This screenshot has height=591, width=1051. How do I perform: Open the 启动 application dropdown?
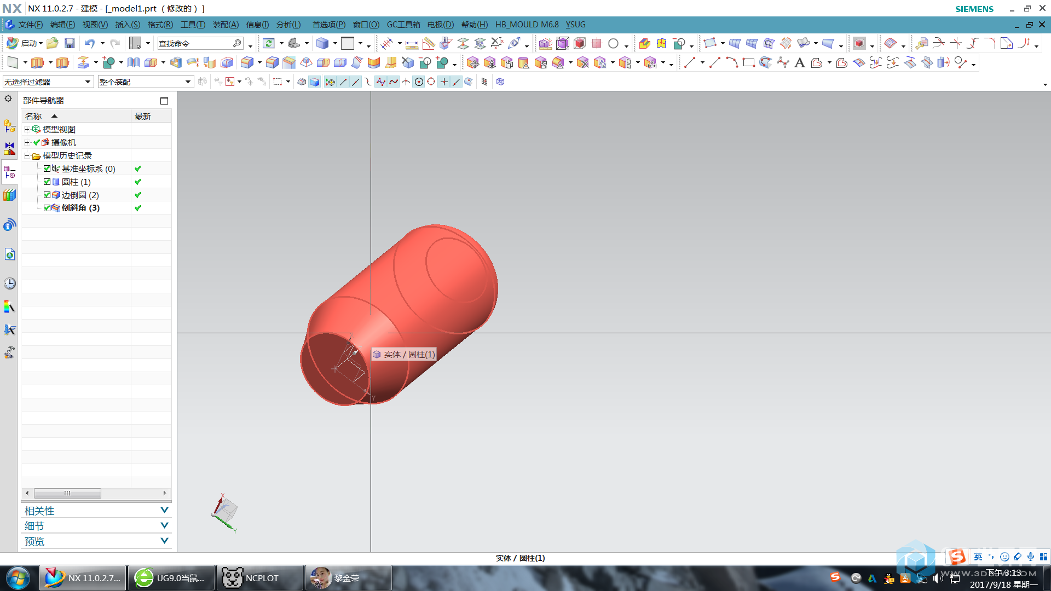[25, 43]
